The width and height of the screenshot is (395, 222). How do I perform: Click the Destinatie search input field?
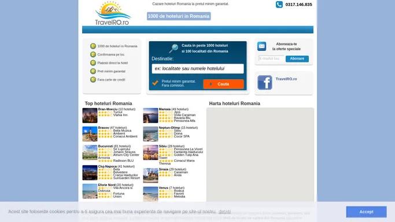pyautogui.click(x=198, y=68)
